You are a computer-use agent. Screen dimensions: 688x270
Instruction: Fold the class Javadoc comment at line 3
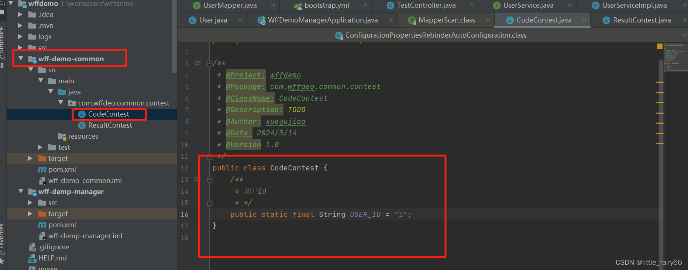pyautogui.click(x=210, y=63)
